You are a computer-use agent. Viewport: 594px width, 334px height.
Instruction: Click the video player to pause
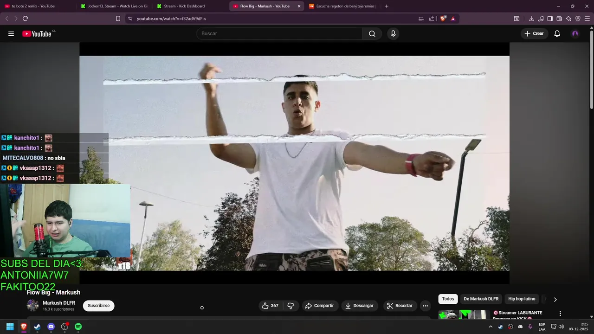click(294, 163)
